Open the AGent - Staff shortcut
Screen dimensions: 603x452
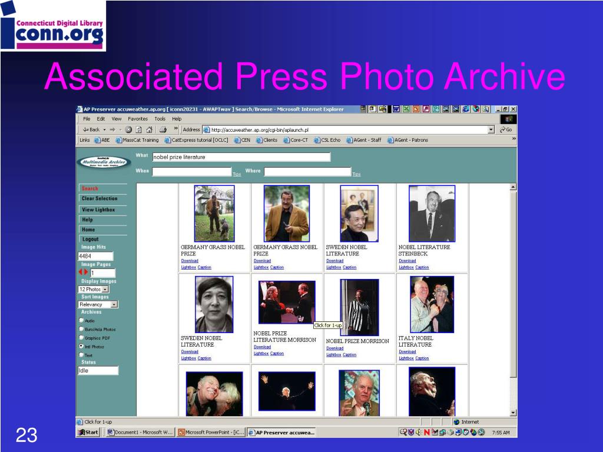(364, 140)
